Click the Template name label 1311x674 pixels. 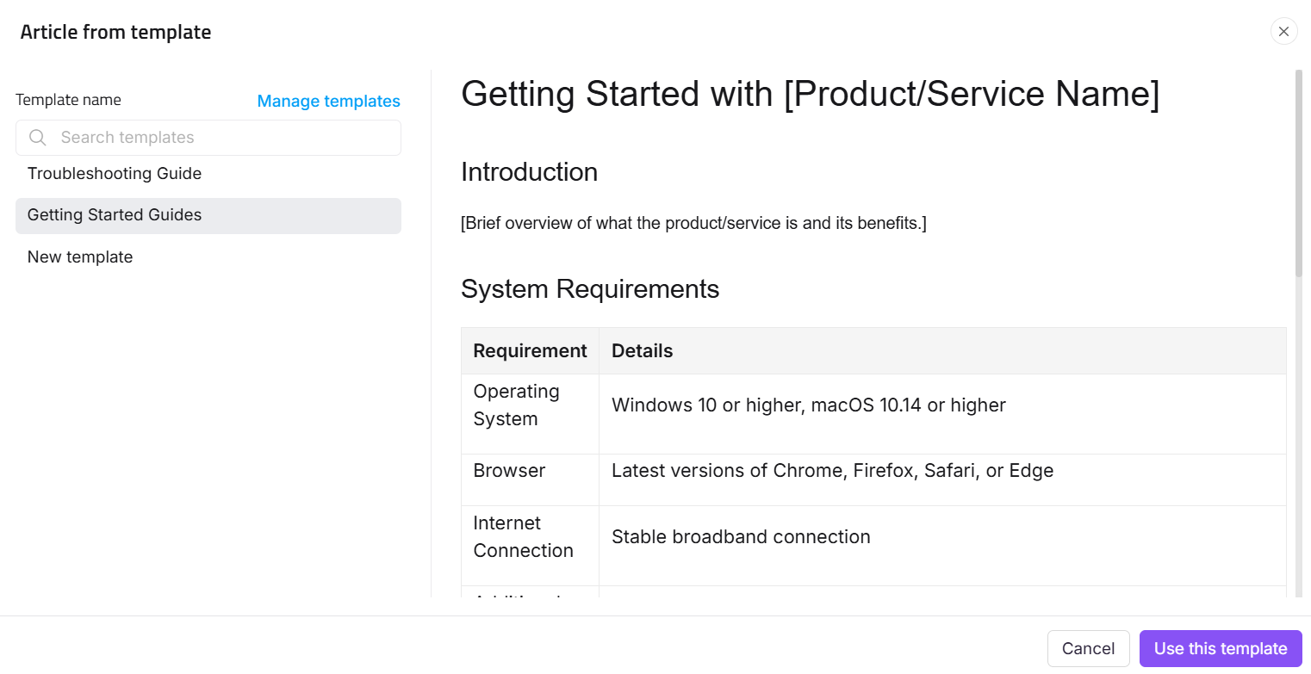(x=68, y=99)
